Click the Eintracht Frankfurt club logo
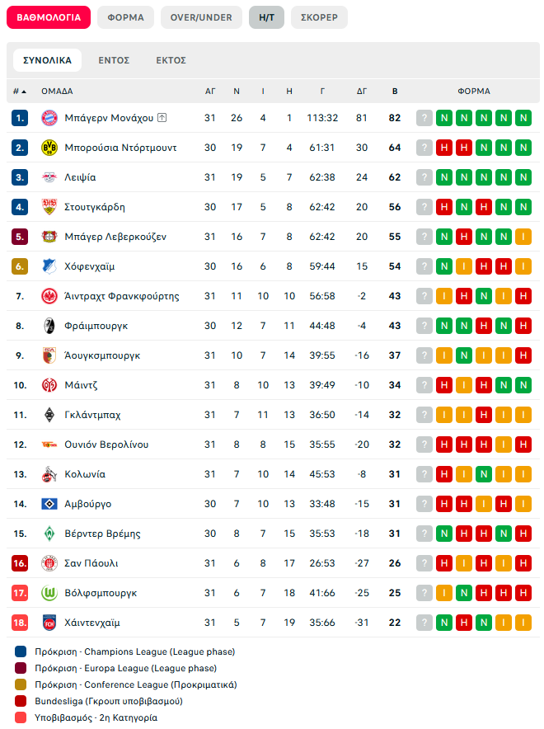 coord(49,296)
